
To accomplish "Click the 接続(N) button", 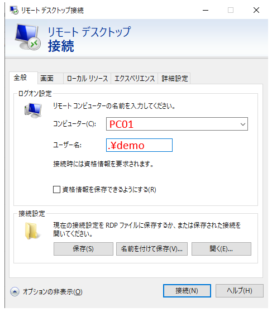I will tap(187, 291).
